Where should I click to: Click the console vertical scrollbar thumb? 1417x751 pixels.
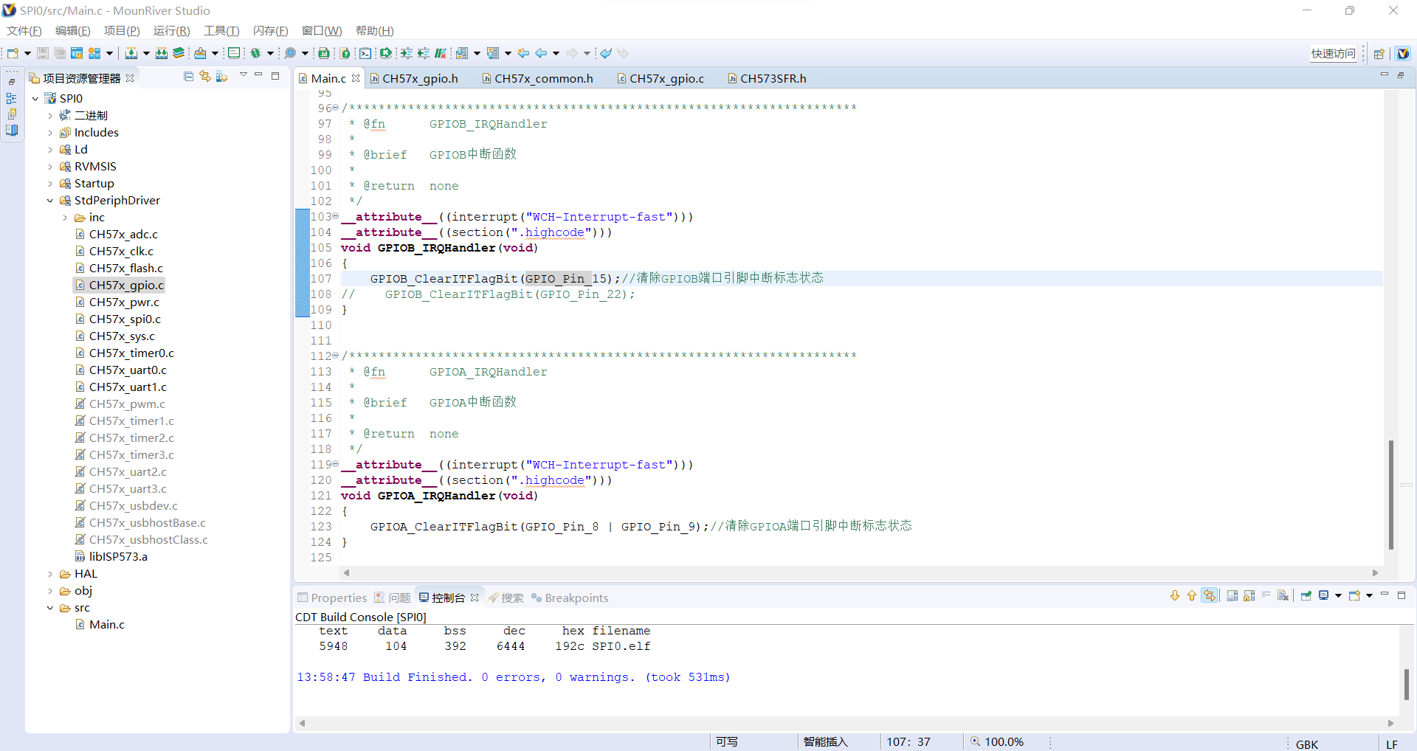tap(1406, 684)
